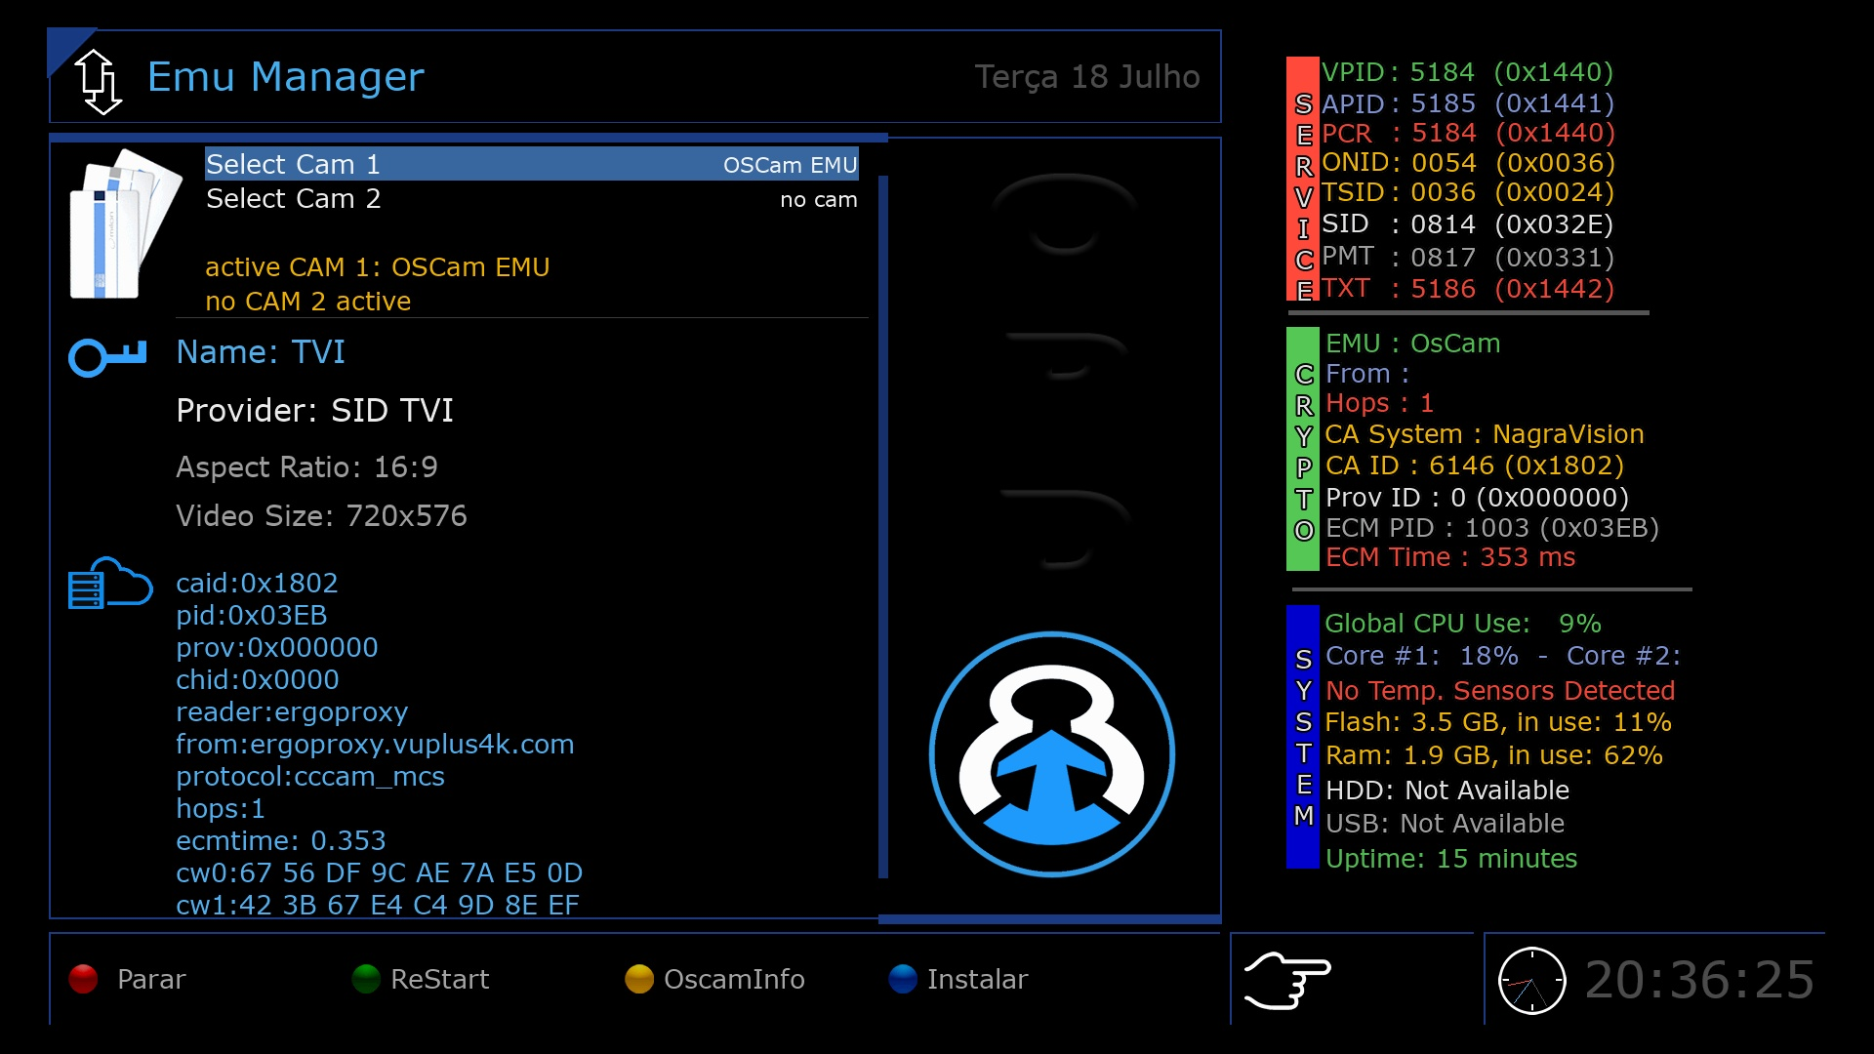Select the Select Cam 1 entry

pos(532,164)
